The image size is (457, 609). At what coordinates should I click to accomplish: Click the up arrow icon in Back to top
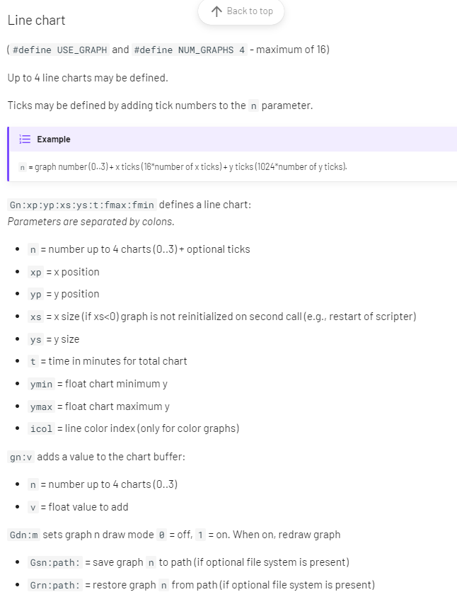pyautogui.click(x=216, y=11)
